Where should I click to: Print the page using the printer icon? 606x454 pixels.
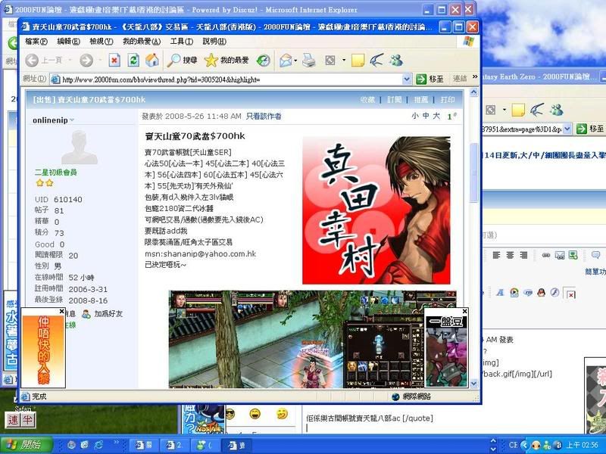(x=309, y=61)
